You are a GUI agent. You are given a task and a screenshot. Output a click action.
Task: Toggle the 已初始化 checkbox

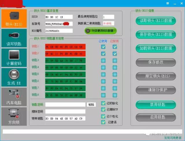pos(103,103)
